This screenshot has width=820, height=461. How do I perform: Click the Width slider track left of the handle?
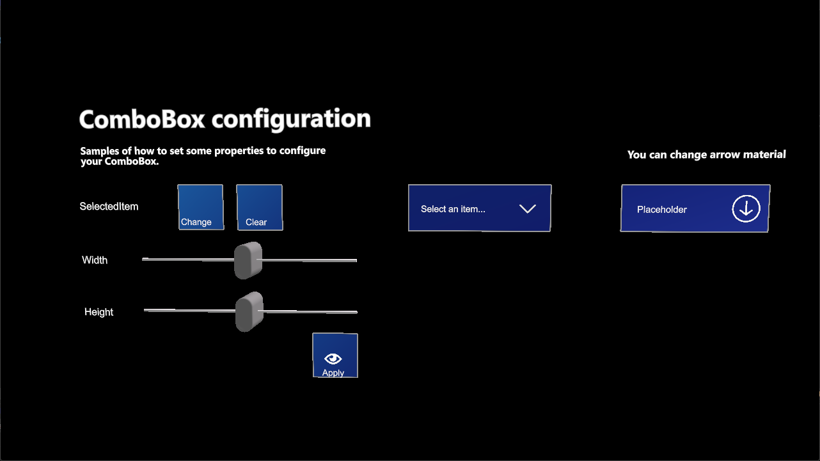click(x=187, y=260)
